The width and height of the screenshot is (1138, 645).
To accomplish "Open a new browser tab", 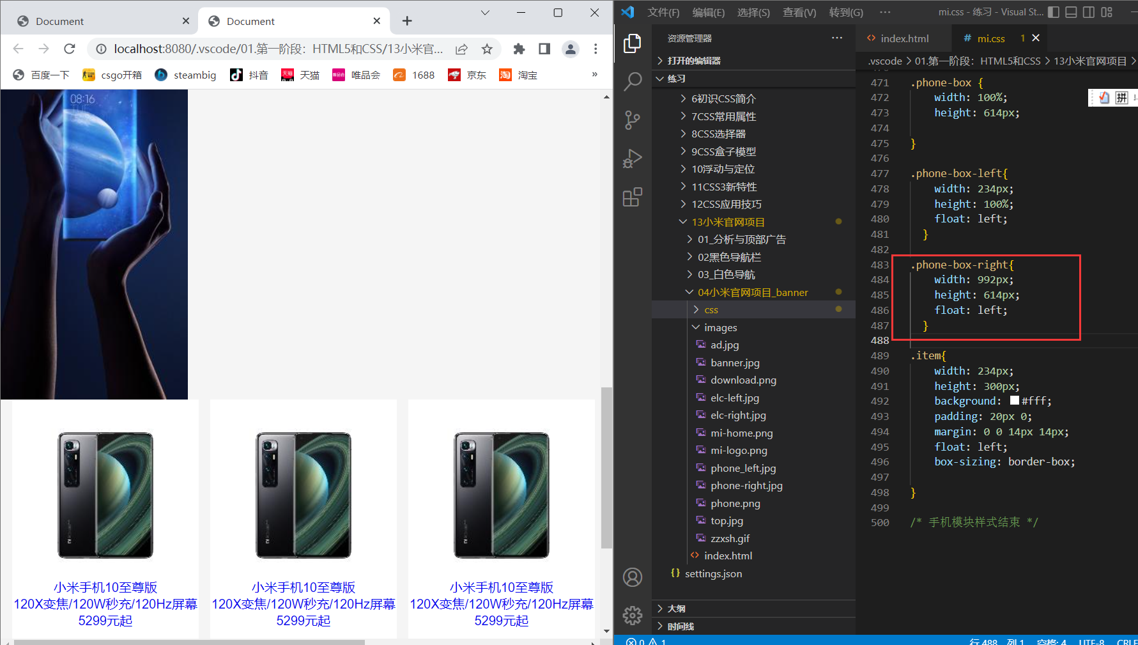I will pos(407,21).
